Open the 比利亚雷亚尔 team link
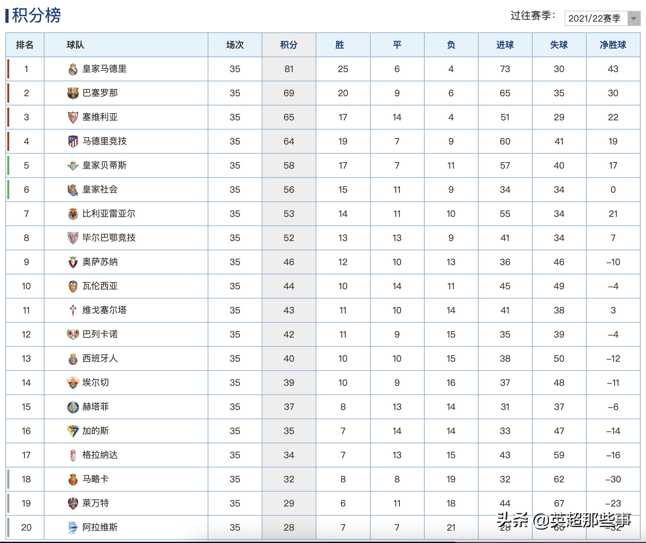The height and width of the screenshot is (543, 646). click(109, 214)
